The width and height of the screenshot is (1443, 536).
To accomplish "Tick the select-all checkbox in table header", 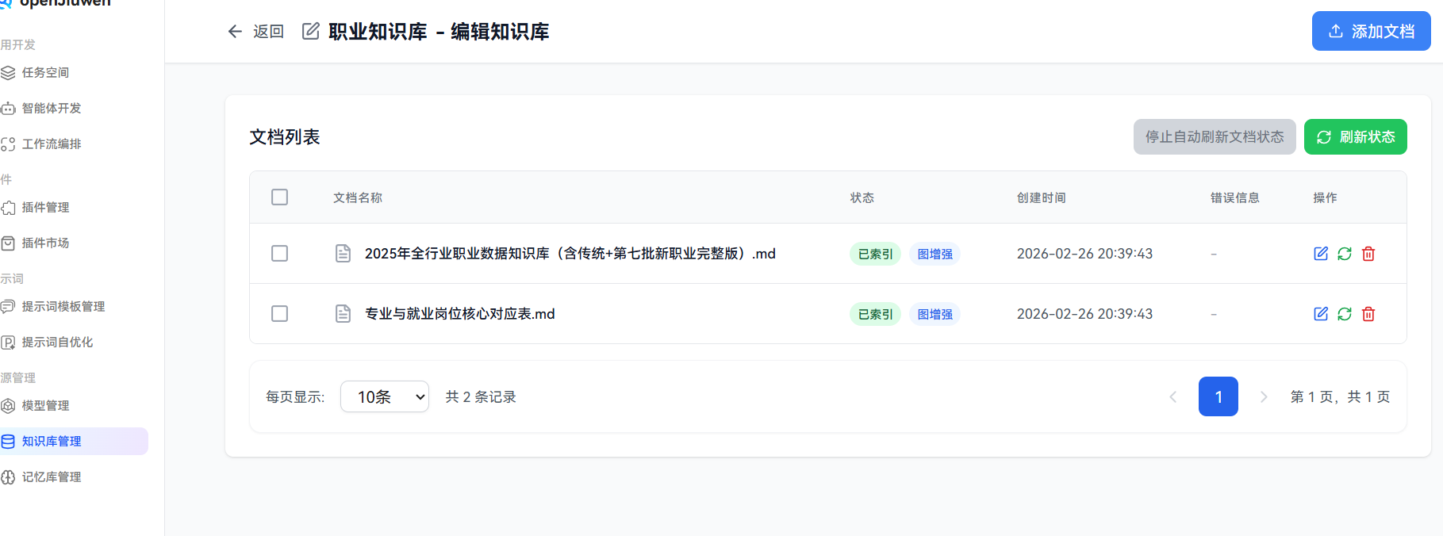I will point(279,197).
